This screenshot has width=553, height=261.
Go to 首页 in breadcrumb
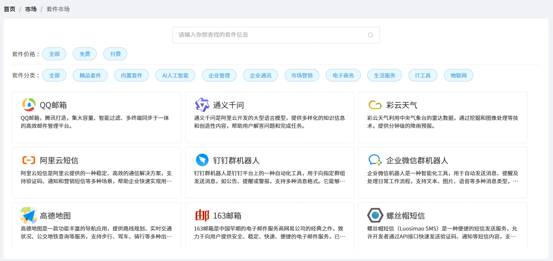click(x=10, y=9)
